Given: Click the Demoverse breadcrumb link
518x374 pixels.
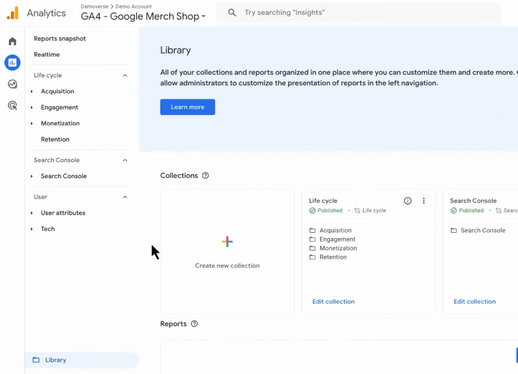Looking at the screenshot, I should (x=95, y=6).
